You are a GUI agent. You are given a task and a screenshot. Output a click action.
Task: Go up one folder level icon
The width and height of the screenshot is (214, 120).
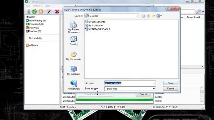point(148,16)
